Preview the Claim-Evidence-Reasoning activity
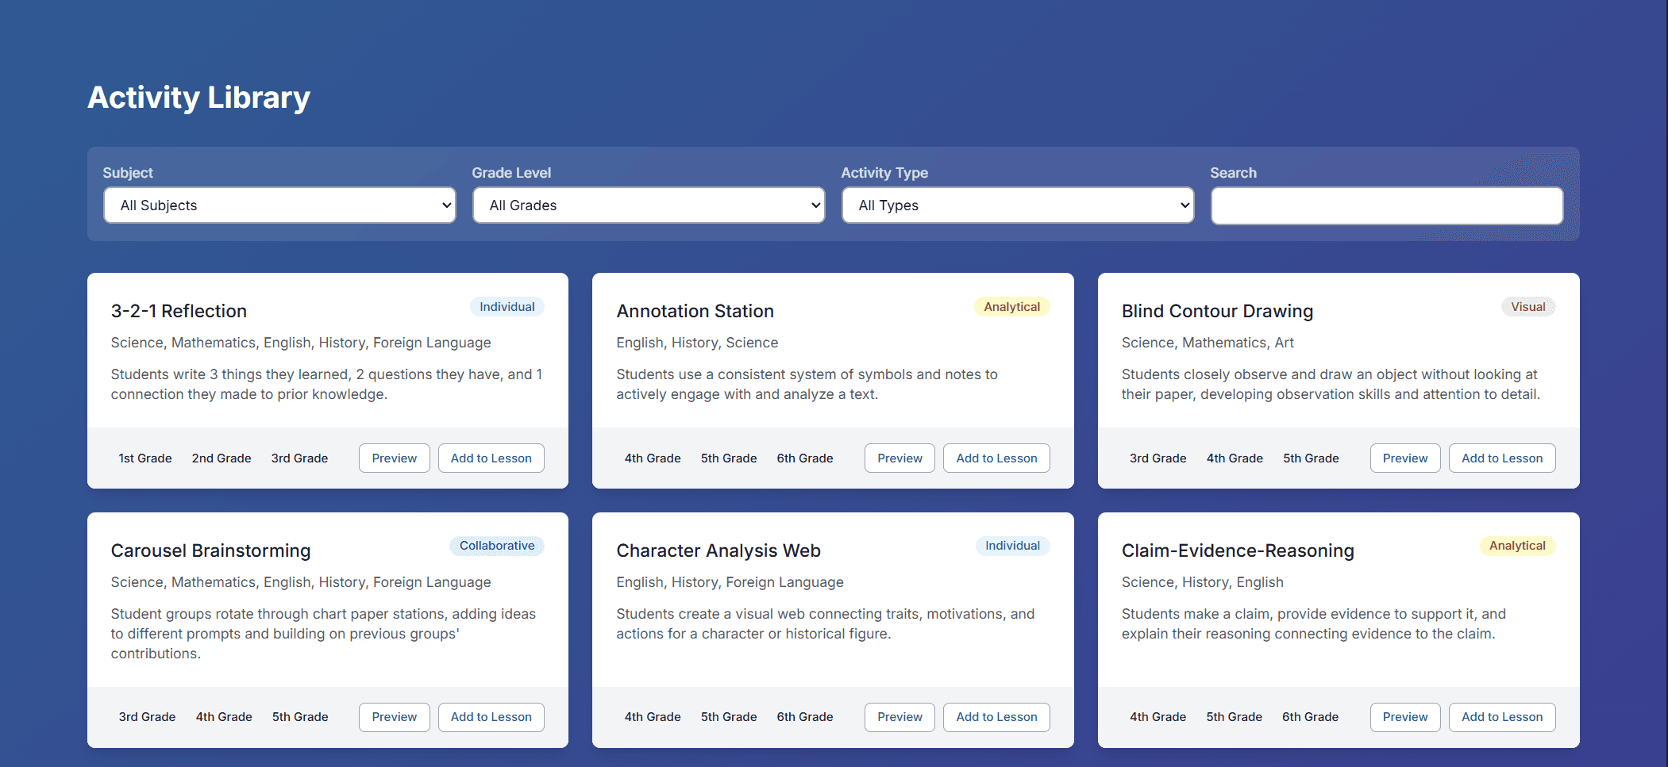 (x=1405, y=717)
